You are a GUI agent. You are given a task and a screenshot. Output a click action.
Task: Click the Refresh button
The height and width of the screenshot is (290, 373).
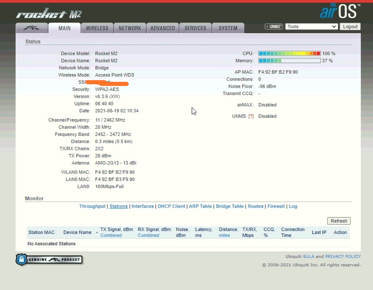[x=339, y=221]
